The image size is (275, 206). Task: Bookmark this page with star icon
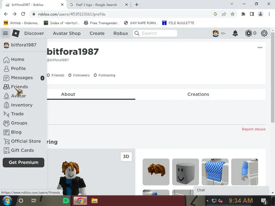tap(233, 14)
